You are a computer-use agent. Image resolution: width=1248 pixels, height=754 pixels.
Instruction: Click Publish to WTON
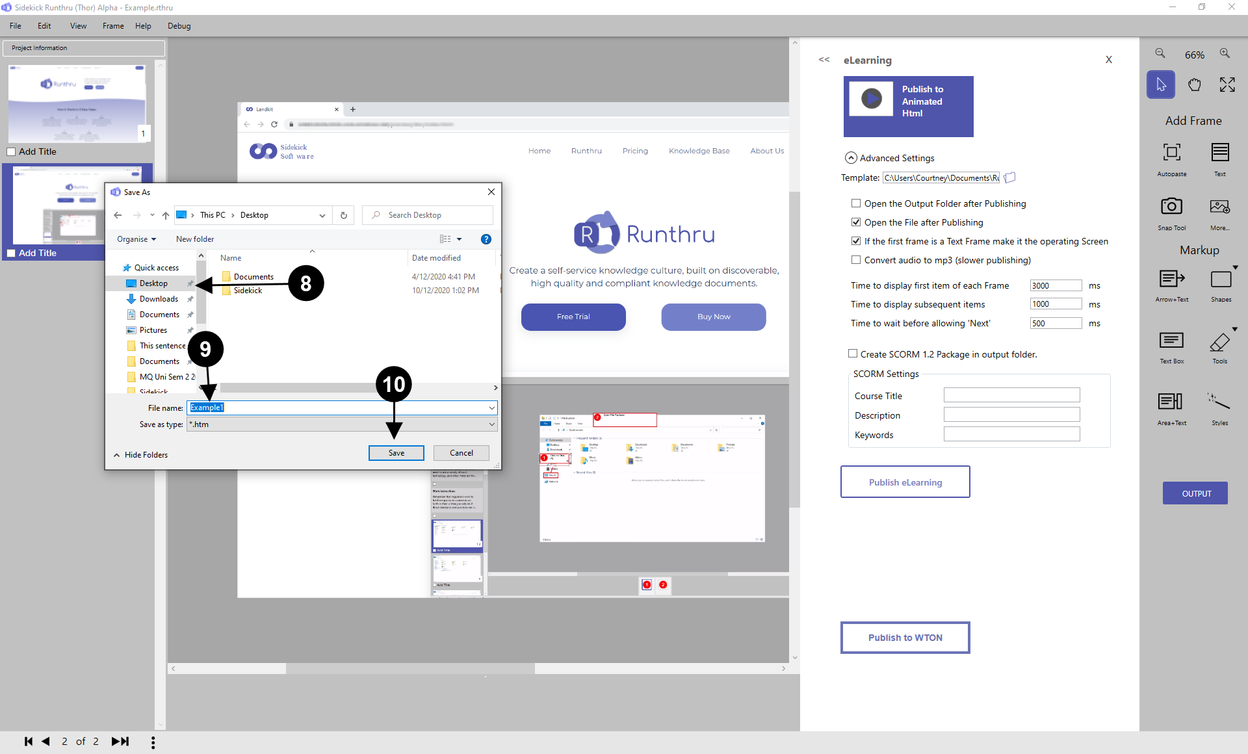[x=905, y=638]
